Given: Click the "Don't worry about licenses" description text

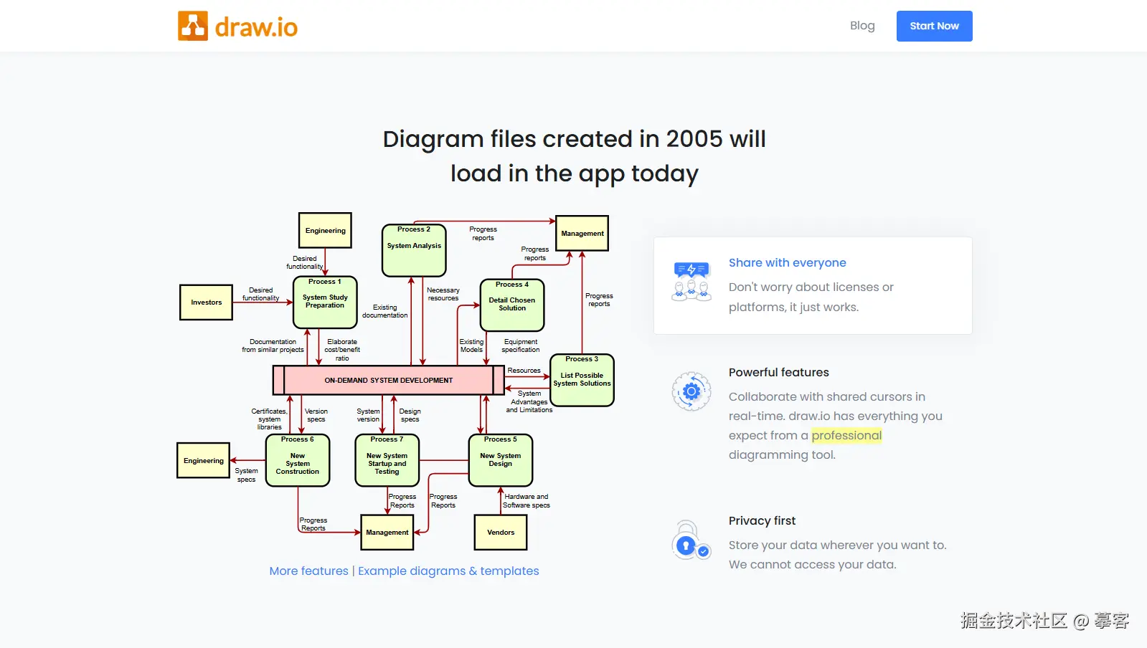Looking at the screenshot, I should tap(811, 297).
